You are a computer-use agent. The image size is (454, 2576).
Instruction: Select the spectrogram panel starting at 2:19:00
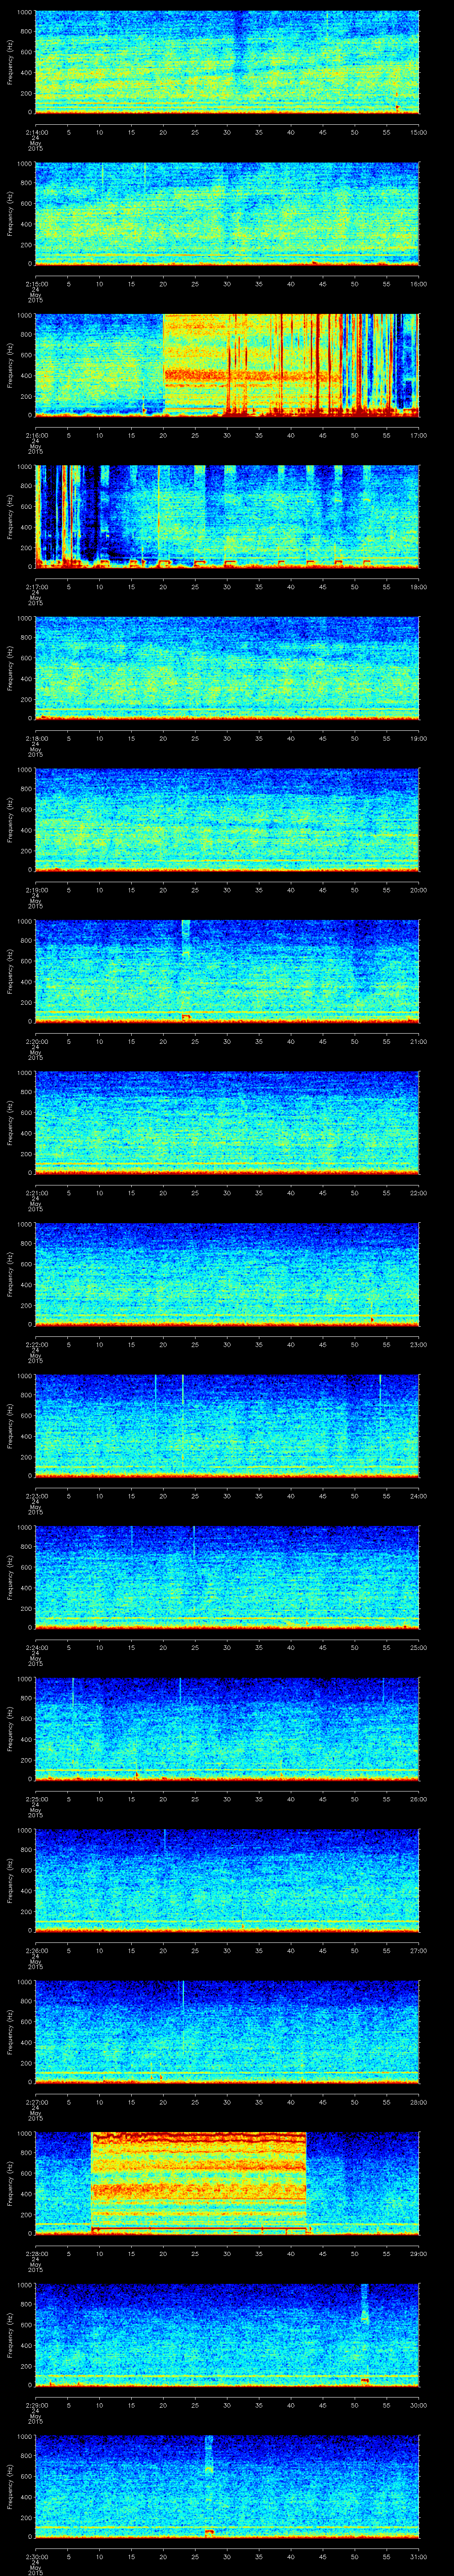[227, 820]
